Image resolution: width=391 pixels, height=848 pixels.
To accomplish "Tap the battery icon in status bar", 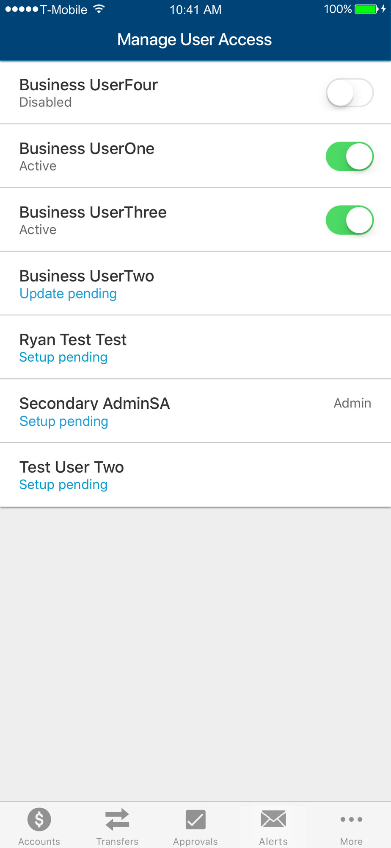I will pyautogui.click(x=366, y=9).
